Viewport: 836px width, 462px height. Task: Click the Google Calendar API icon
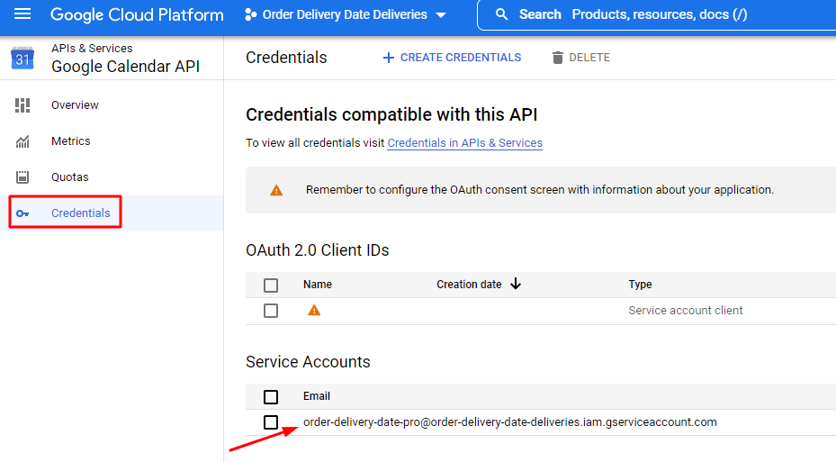tap(22, 59)
